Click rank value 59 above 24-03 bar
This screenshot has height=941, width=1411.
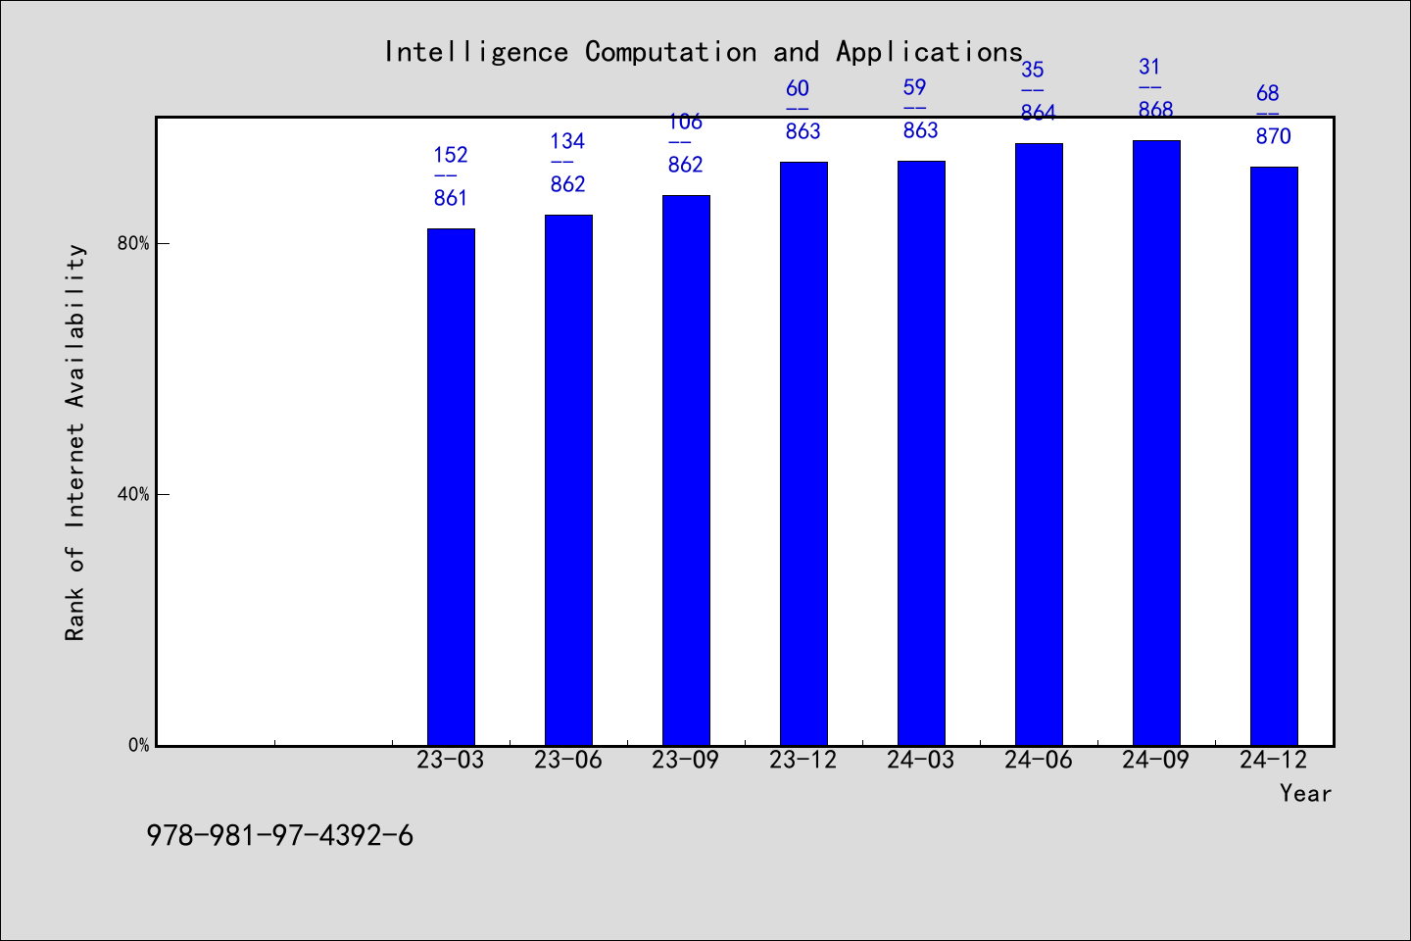(915, 87)
